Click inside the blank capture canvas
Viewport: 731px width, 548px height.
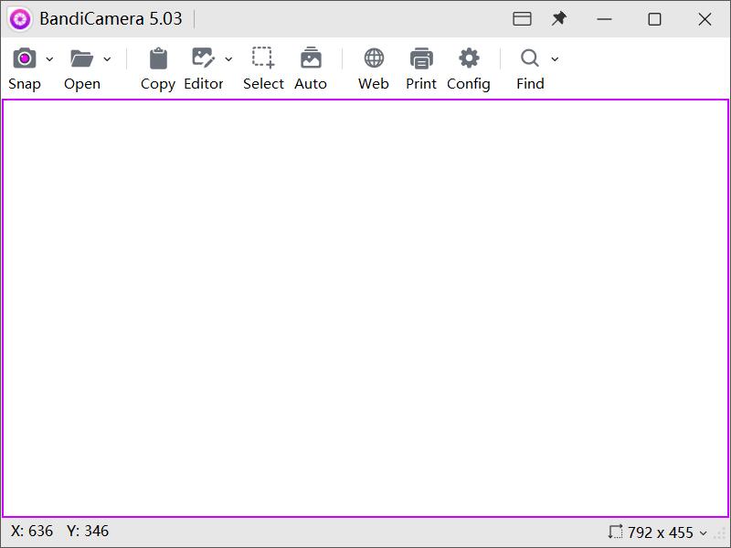click(365, 308)
